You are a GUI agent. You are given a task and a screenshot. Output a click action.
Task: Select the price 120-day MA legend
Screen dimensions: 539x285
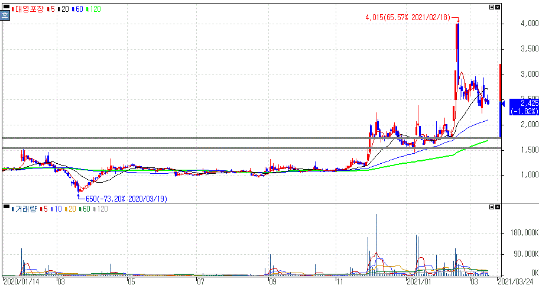click(x=93, y=9)
